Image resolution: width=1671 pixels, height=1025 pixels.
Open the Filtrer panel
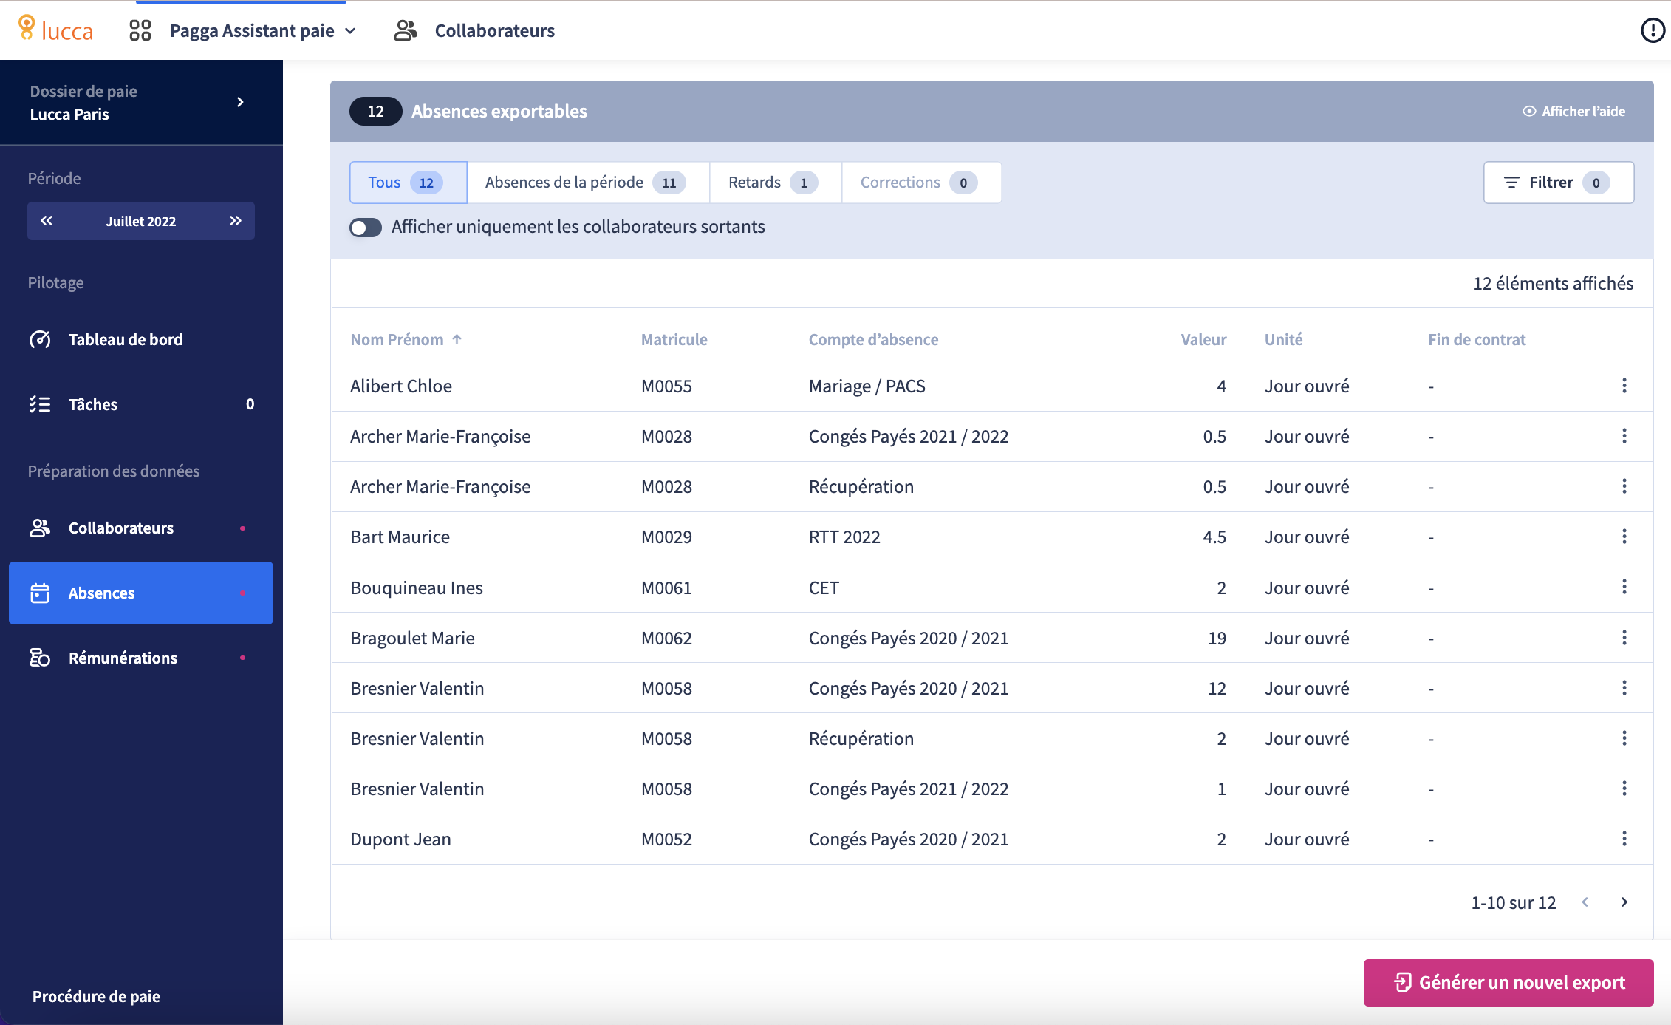point(1559,183)
